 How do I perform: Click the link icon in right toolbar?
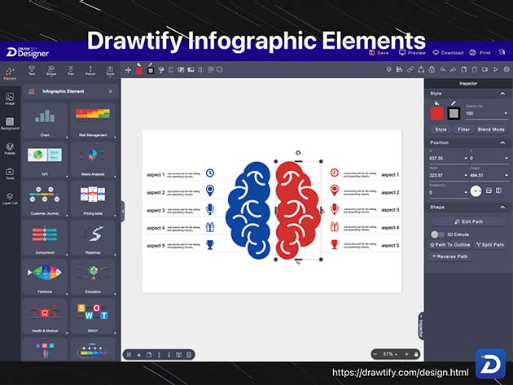[410, 69]
